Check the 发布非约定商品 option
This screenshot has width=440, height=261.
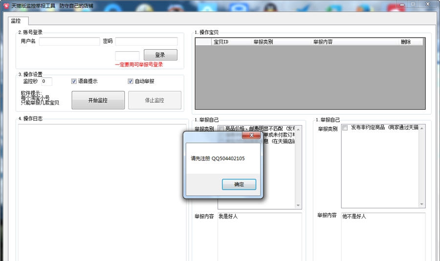pyautogui.click(x=345, y=128)
